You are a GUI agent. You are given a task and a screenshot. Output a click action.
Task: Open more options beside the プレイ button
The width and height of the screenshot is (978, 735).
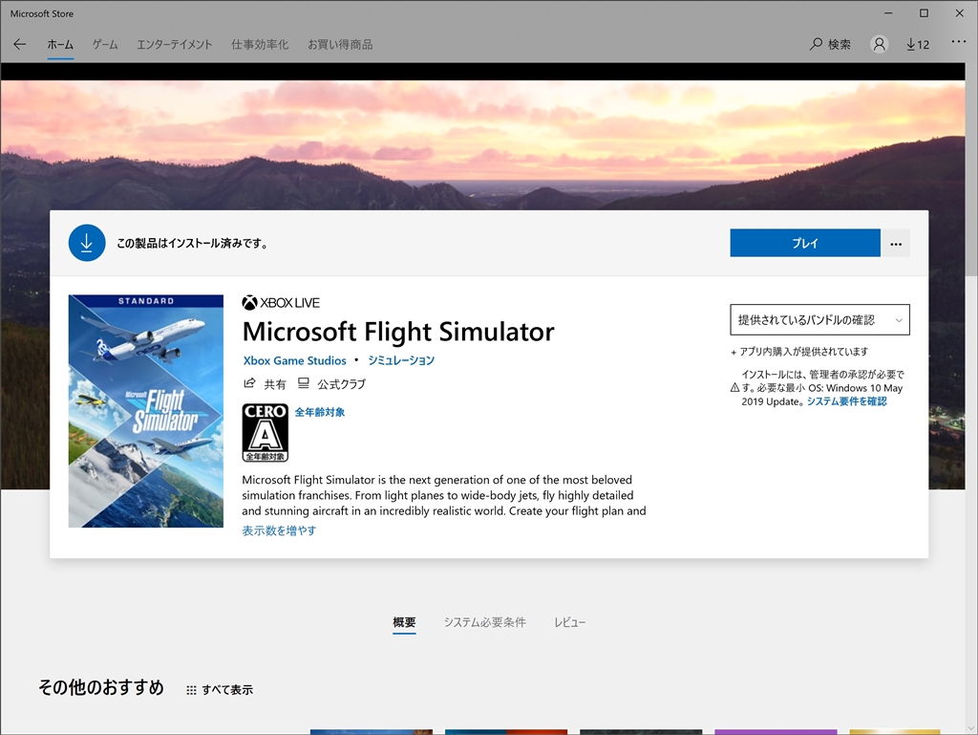[x=896, y=244]
